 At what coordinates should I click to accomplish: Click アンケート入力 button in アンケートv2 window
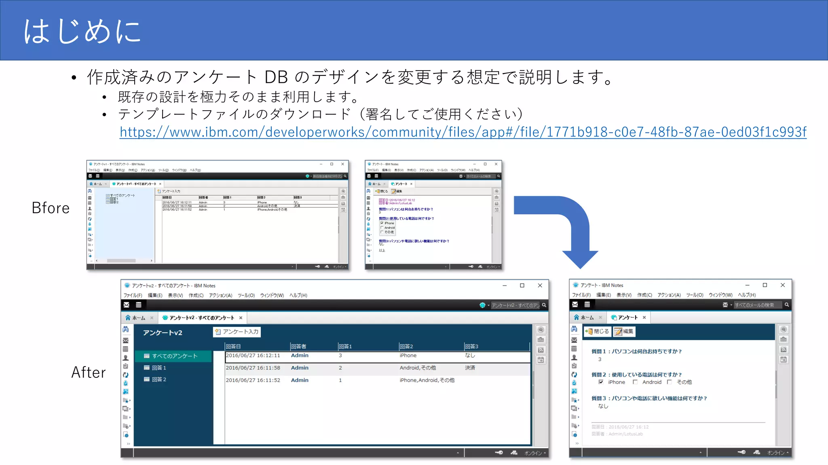point(237,332)
